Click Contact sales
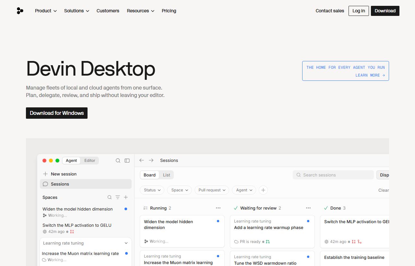 [330, 11]
